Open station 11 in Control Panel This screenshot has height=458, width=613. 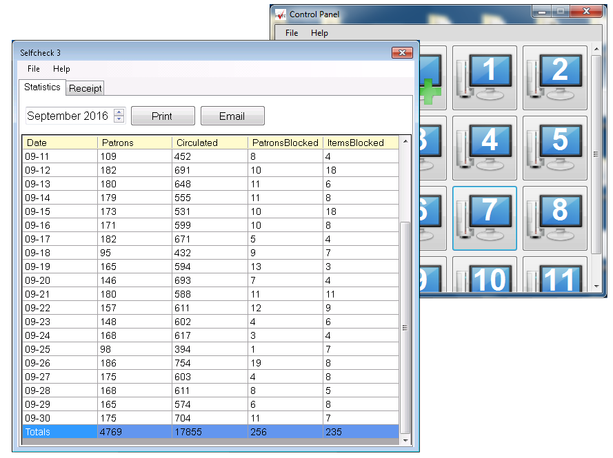555,275
